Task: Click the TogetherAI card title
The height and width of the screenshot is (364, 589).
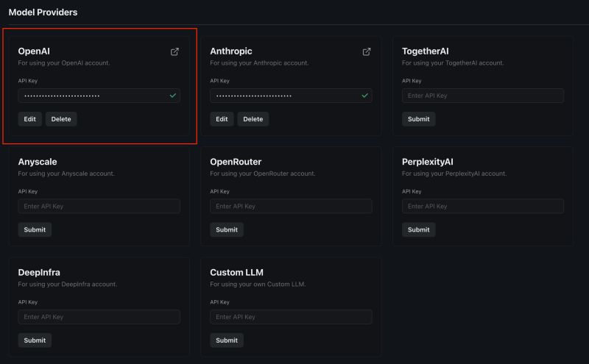Action: 426,51
